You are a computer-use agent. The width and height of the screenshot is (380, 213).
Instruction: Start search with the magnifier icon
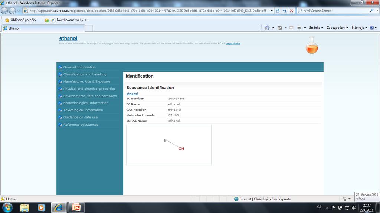pyautogui.click(x=372, y=11)
